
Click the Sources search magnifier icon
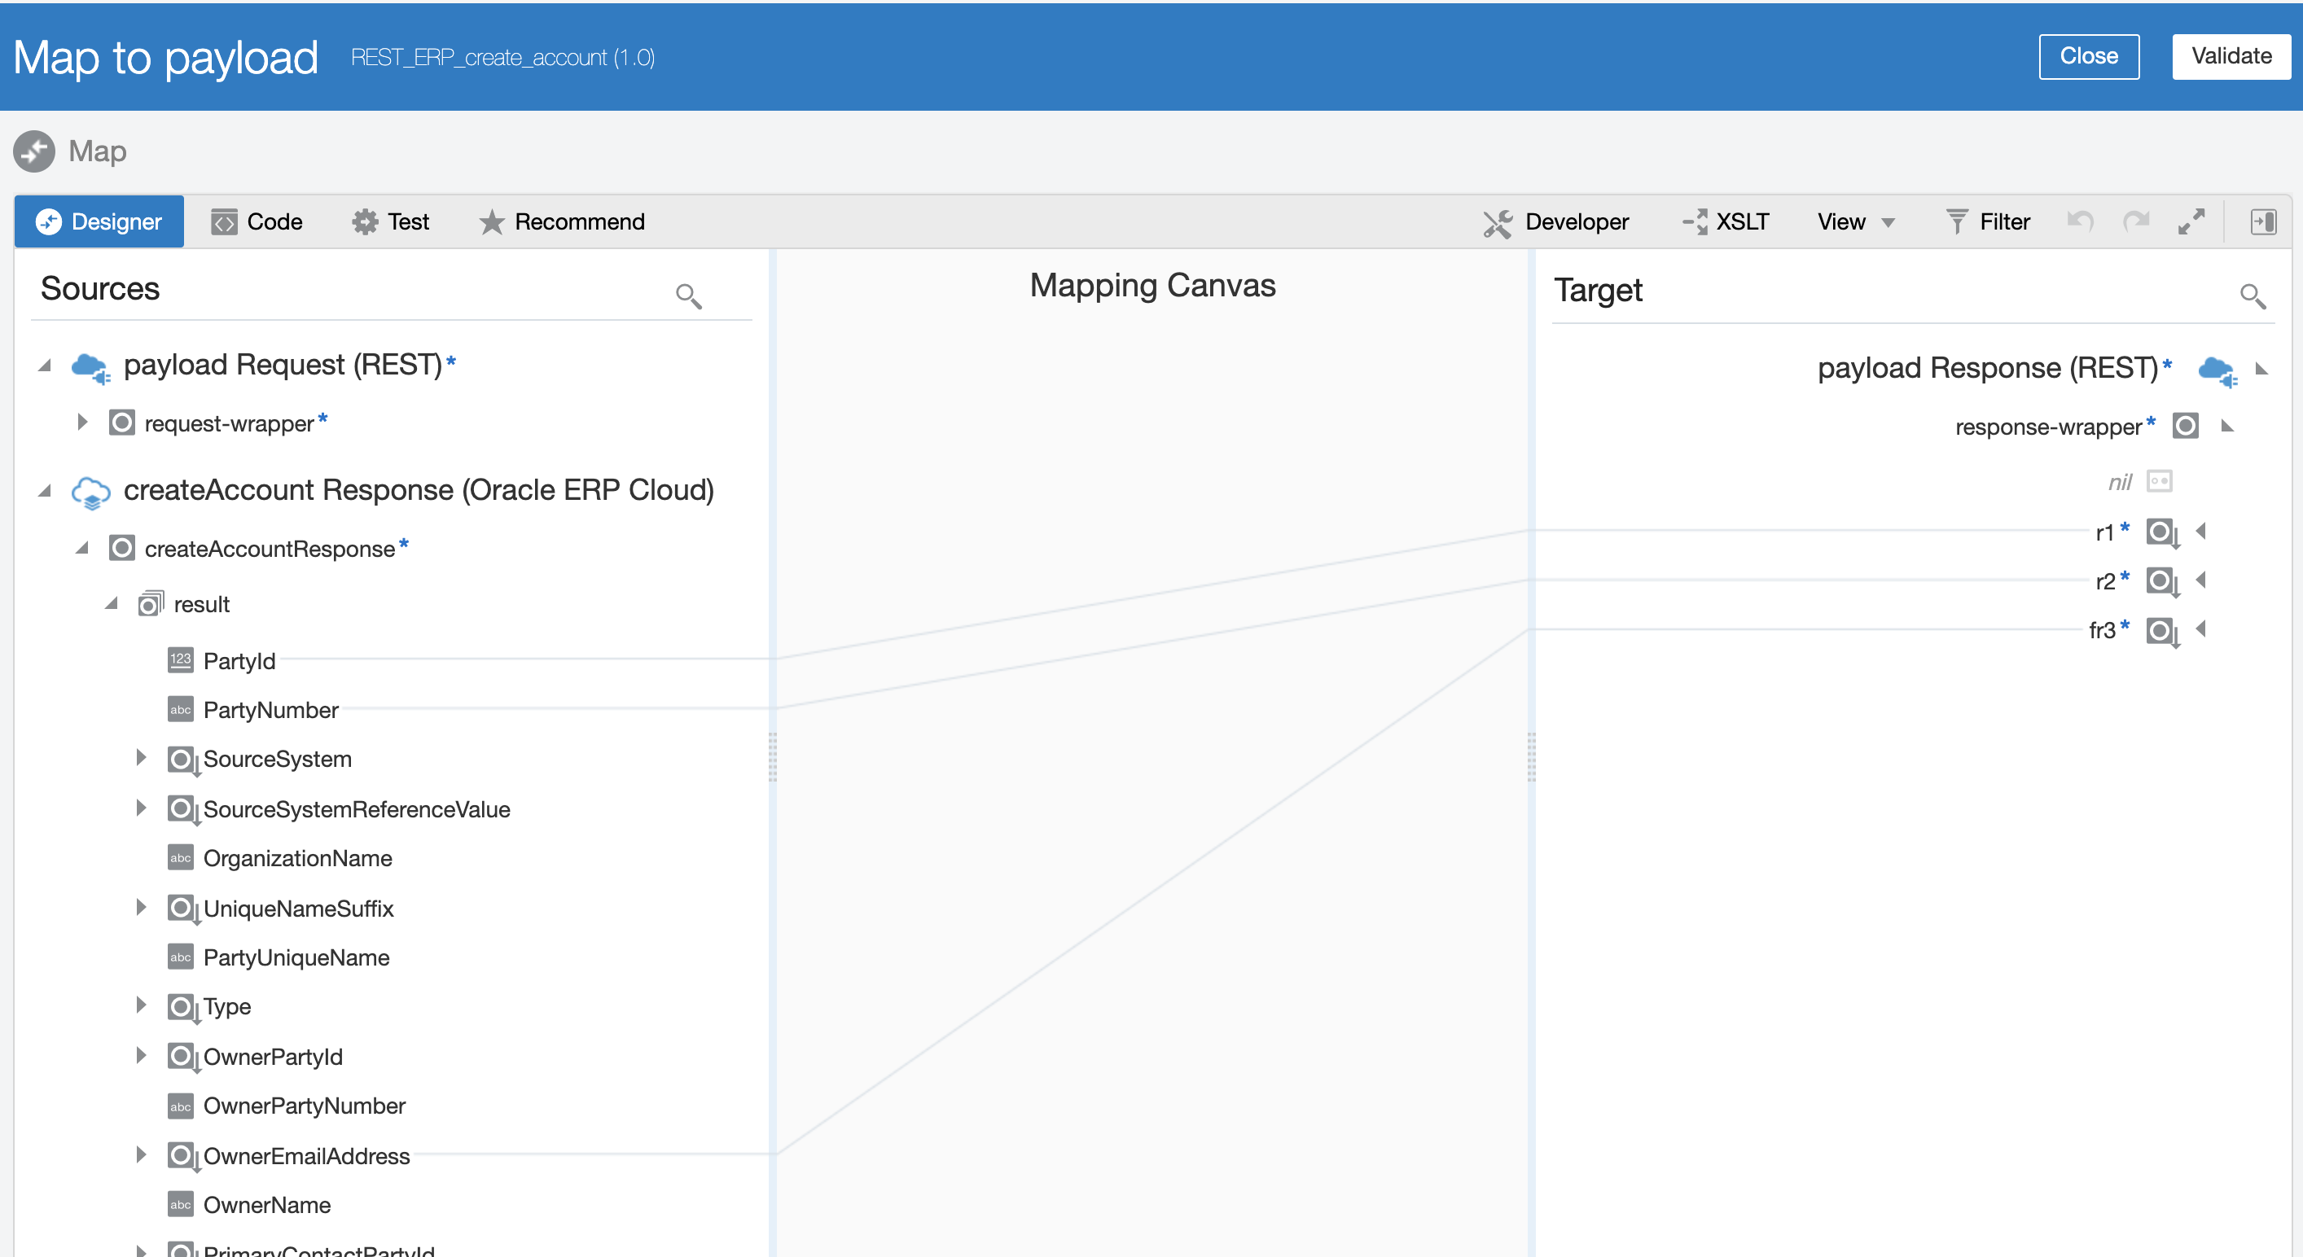(687, 295)
